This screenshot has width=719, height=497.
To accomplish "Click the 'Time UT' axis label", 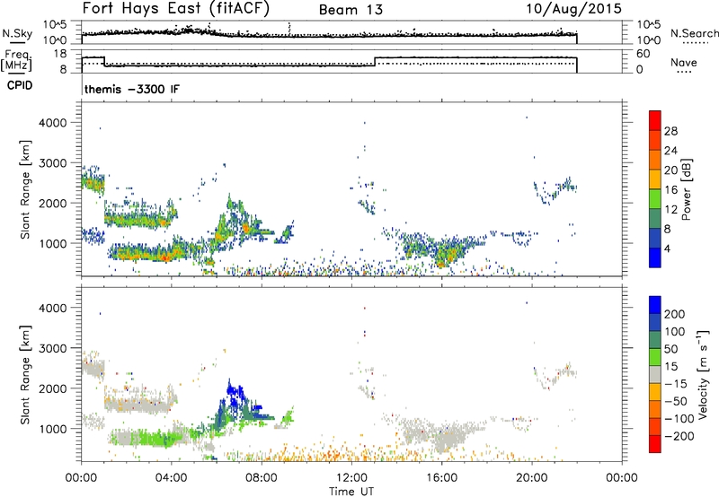I will [351, 492].
